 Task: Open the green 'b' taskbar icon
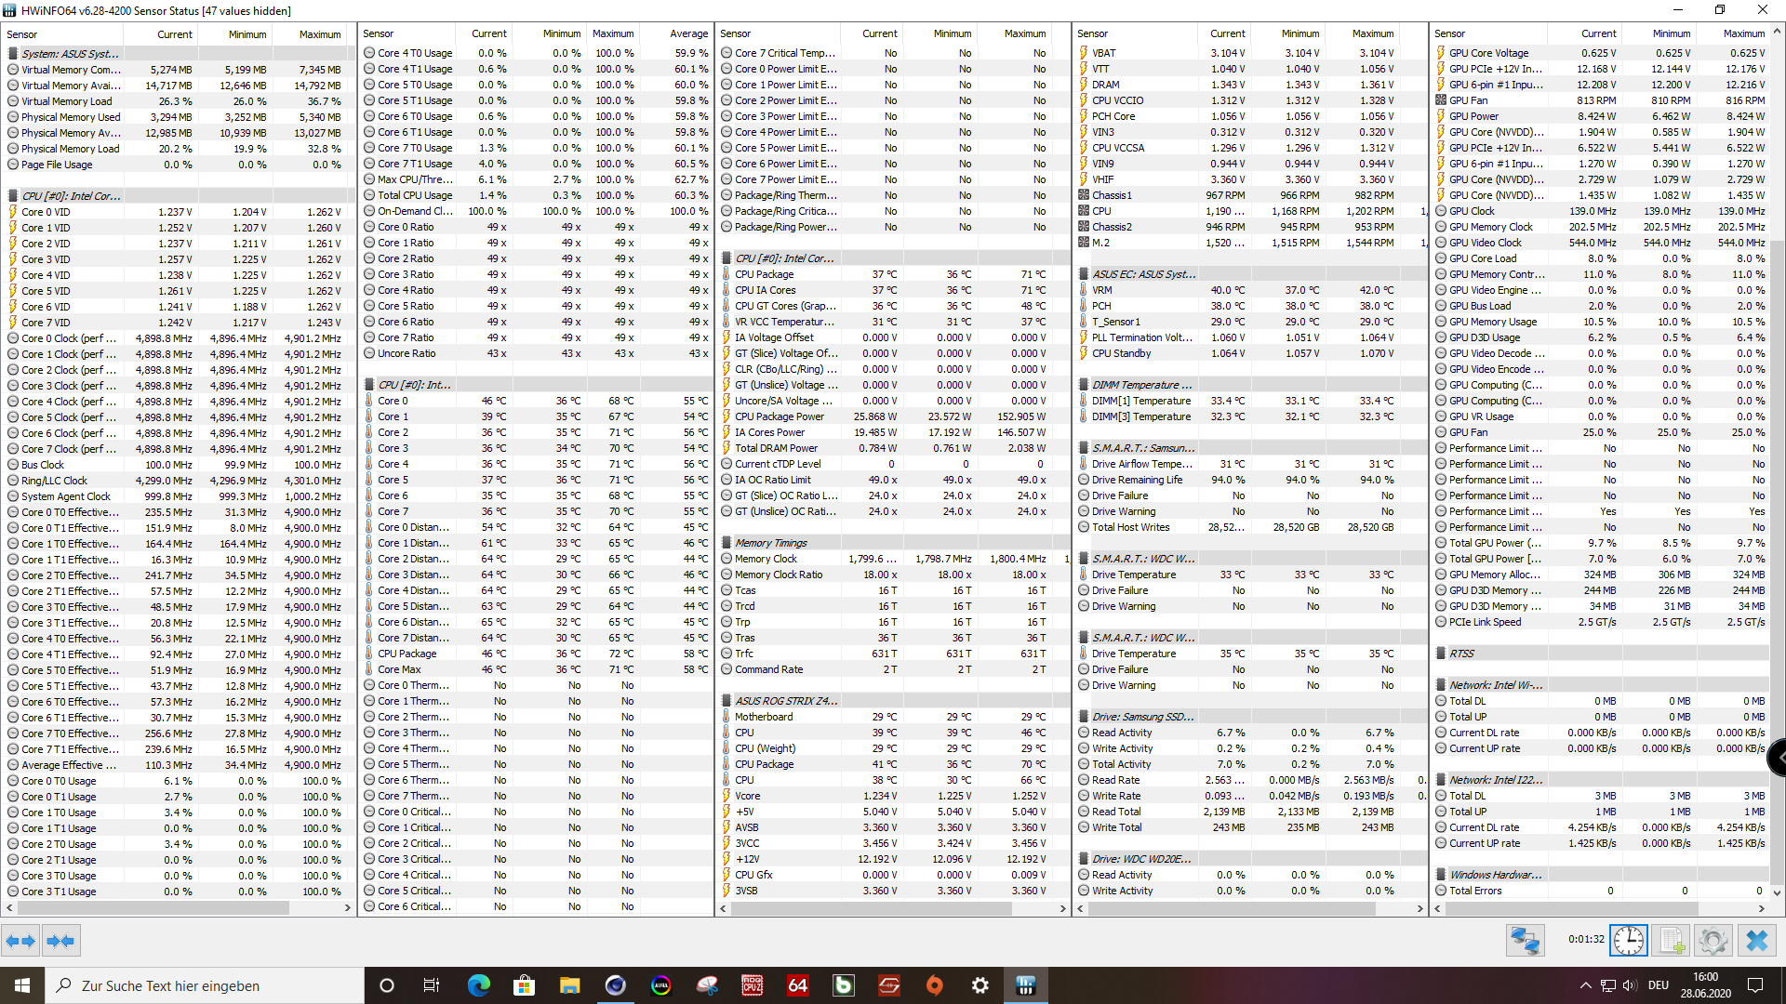(x=843, y=985)
